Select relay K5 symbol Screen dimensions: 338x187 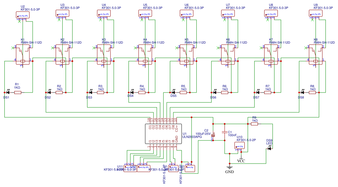[x=186, y=55]
